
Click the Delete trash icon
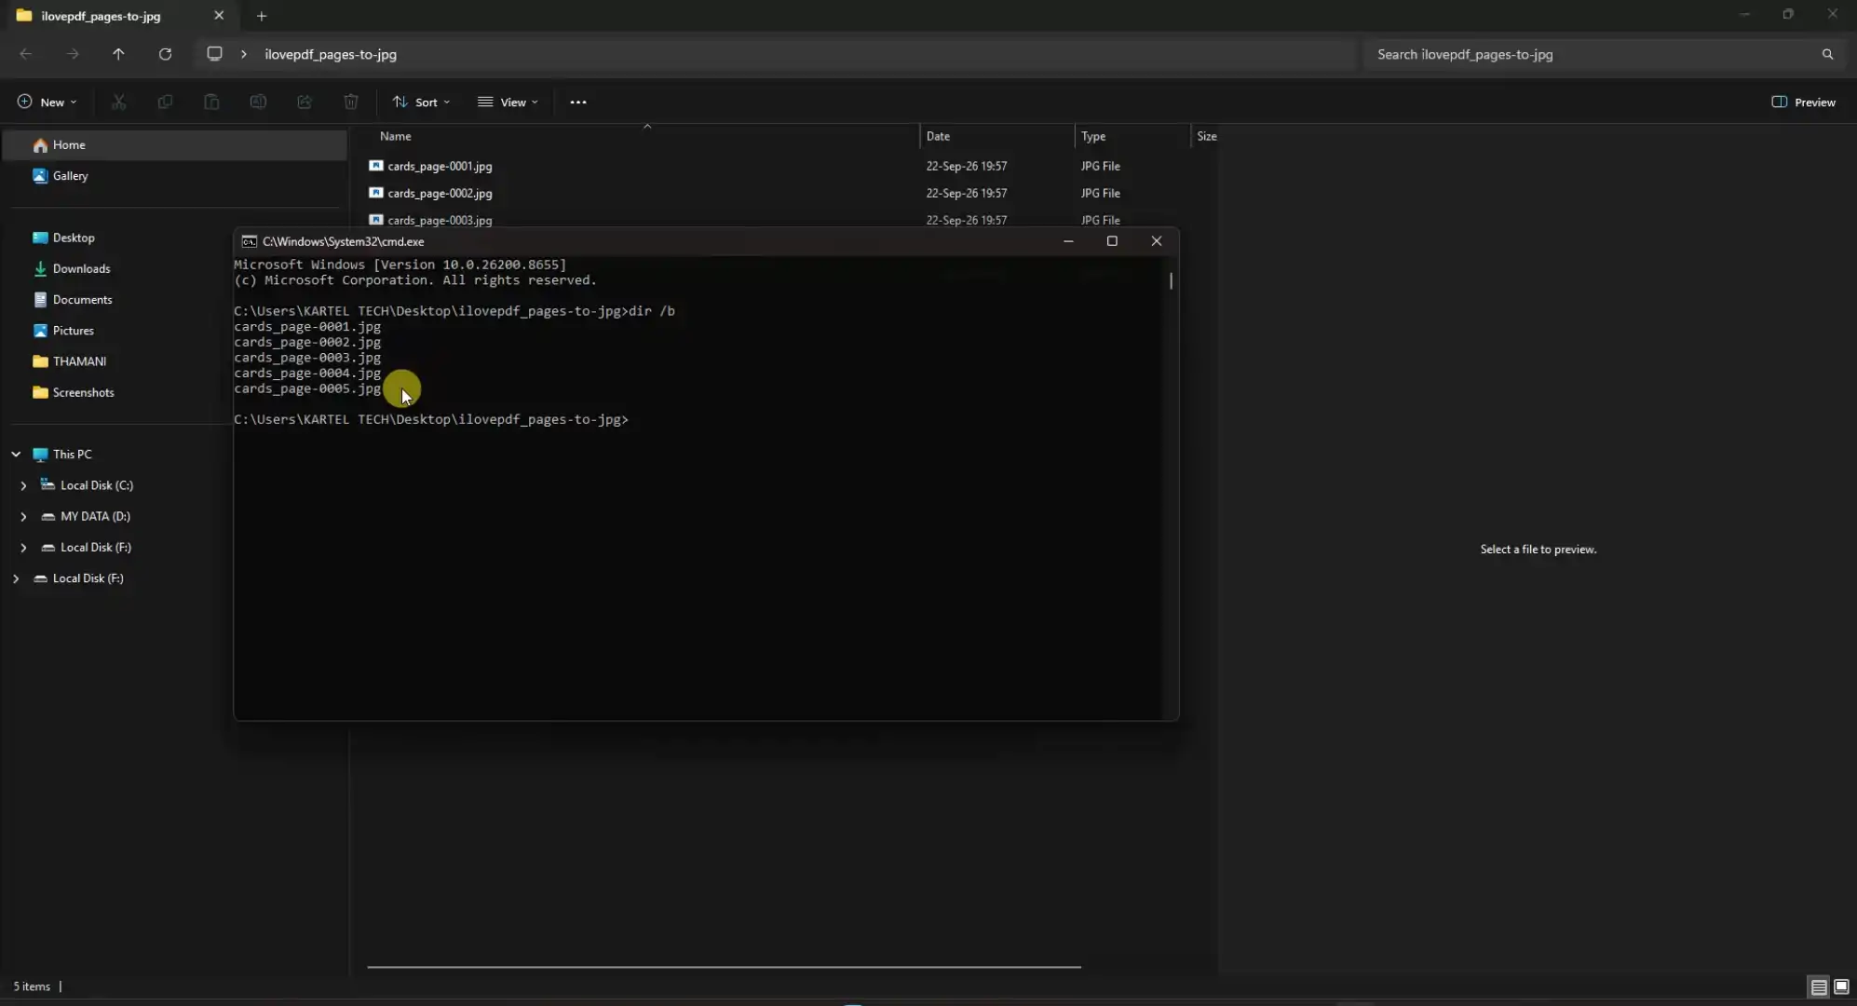[x=351, y=102]
